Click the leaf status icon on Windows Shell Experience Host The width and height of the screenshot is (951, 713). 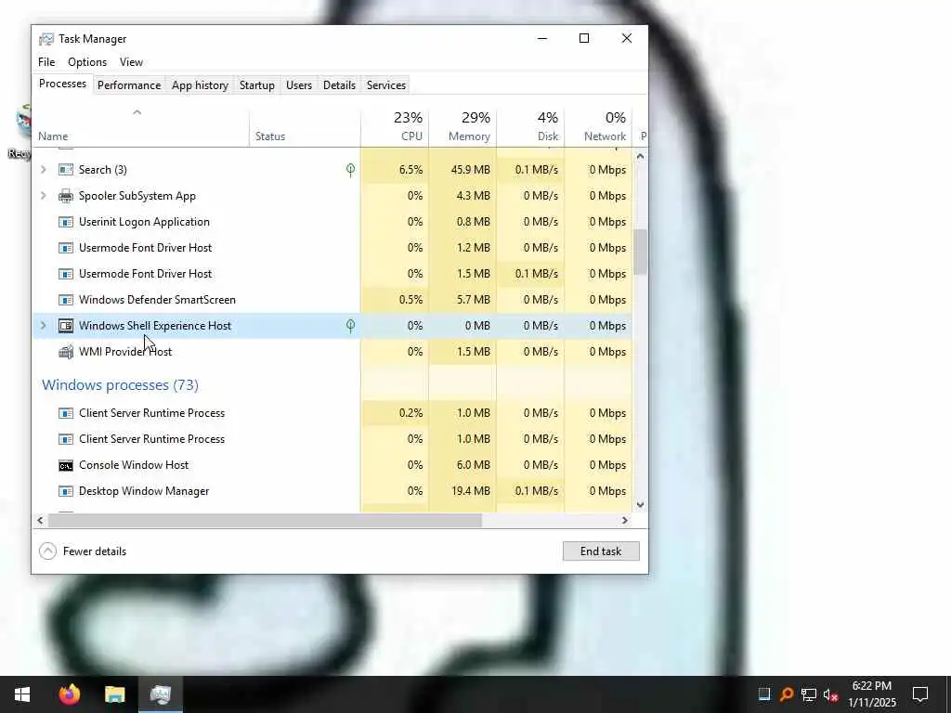click(x=350, y=326)
